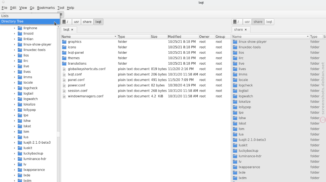The image size is (326, 182).
Task: Click the lmms folder icon in the directory tree
Action: click(20, 77)
